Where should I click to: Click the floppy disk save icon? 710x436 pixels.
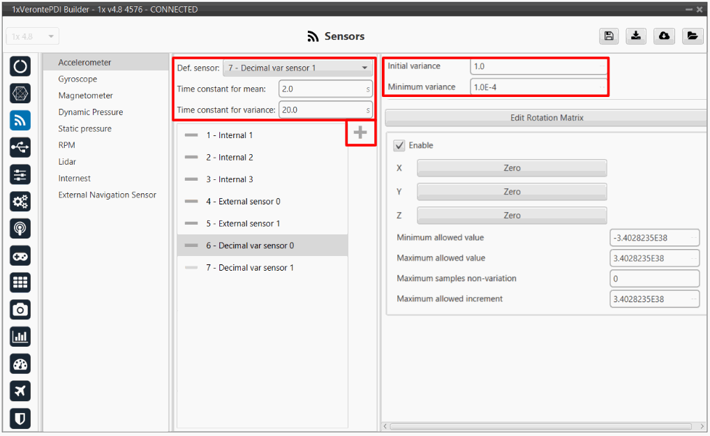609,36
